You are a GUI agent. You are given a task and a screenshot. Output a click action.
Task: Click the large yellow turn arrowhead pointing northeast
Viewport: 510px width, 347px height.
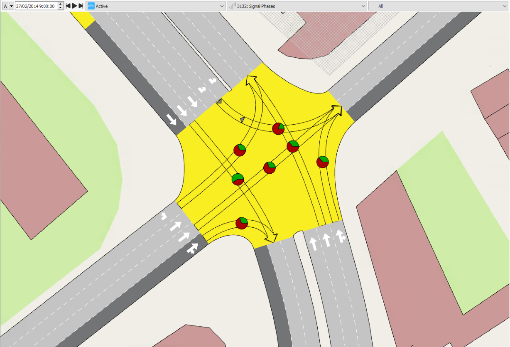[336, 110]
